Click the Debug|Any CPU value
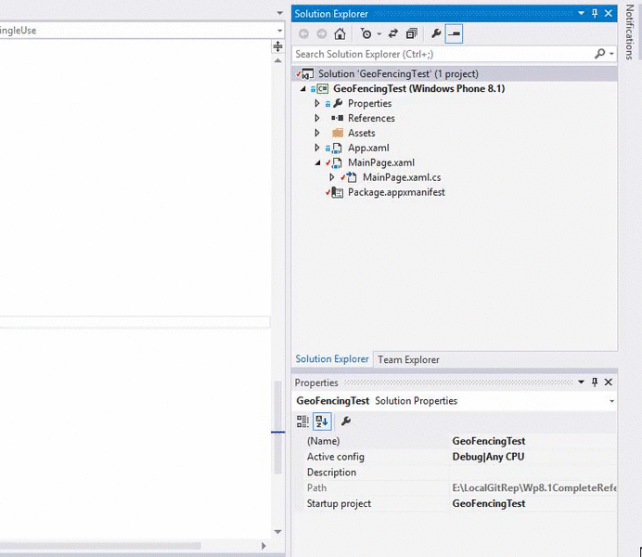The image size is (642, 557). click(488, 457)
